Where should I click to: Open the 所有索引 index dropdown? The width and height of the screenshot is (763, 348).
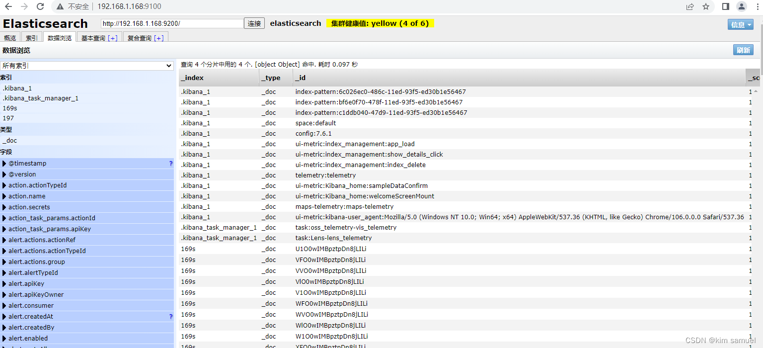(87, 66)
